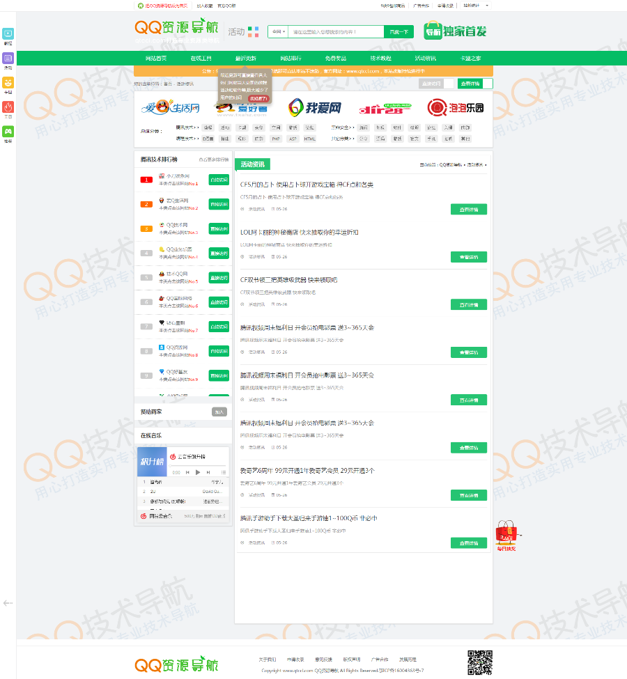Scan-area QR code in footer
Image resolution: width=627 pixels, height=679 pixels.
point(480,662)
